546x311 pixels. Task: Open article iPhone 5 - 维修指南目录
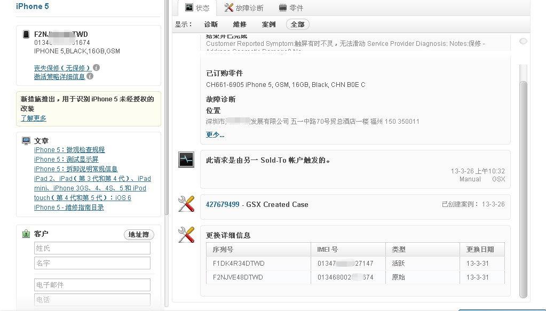pos(69,208)
